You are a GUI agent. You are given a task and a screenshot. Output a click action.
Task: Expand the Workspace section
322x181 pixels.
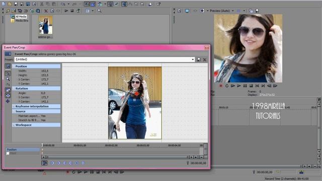[14, 125]
